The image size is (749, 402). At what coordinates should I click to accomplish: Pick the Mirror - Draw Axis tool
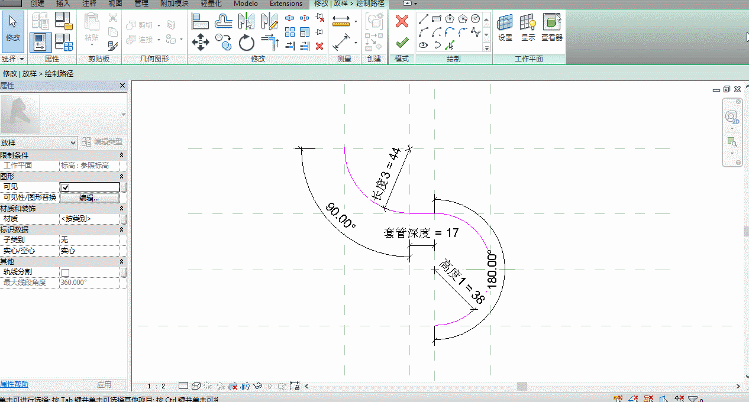point(270,21)
